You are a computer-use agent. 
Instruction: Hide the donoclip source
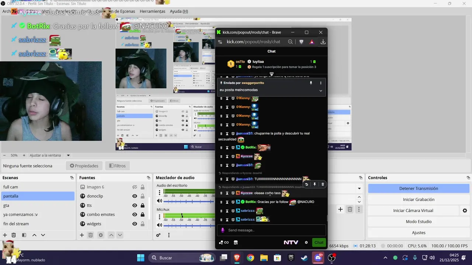[x=135, y=196]
